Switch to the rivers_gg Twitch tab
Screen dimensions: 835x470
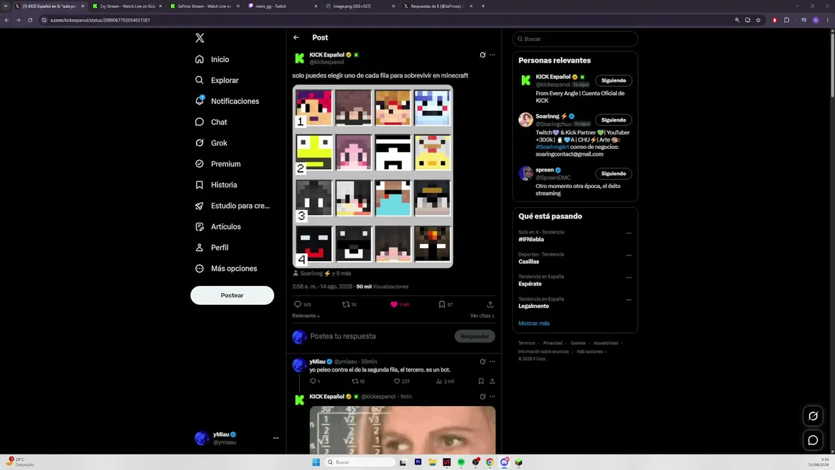(283, 6)
